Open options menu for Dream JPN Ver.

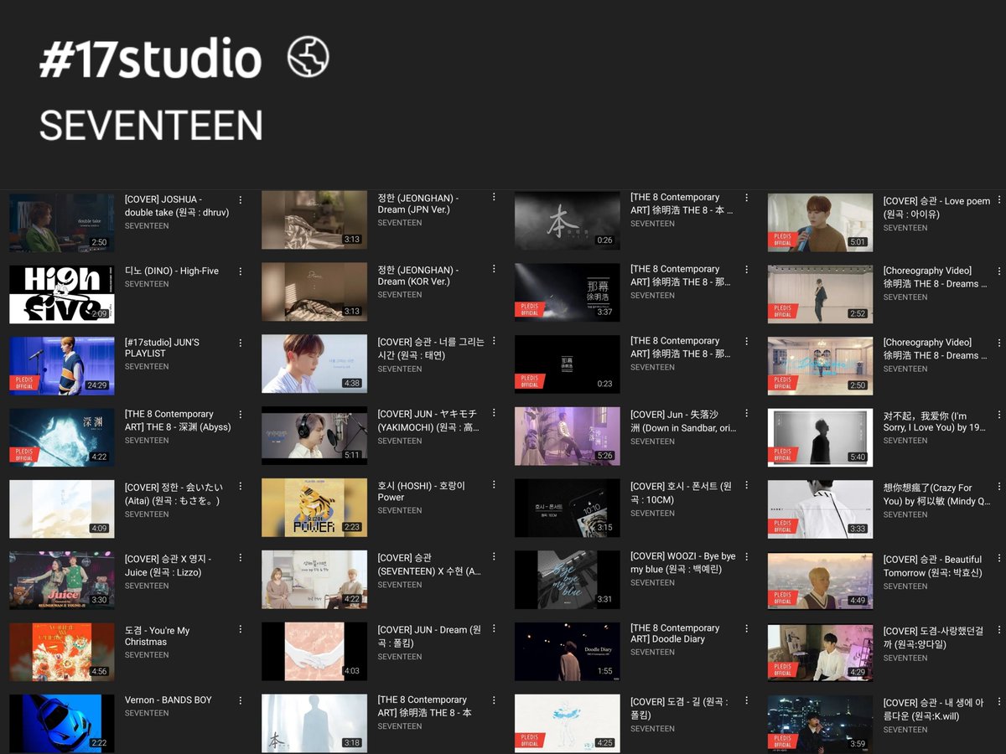coord(494,198)
